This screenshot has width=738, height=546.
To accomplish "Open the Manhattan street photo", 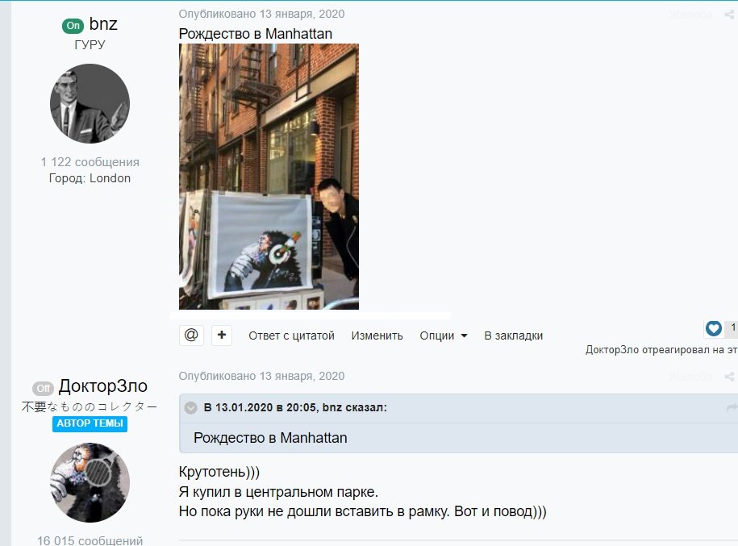I will [x=269, y=177].
